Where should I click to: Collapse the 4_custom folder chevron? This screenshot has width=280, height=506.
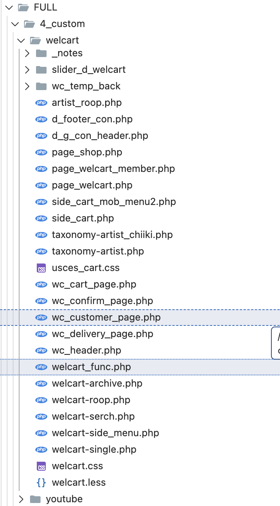point(15,24)
